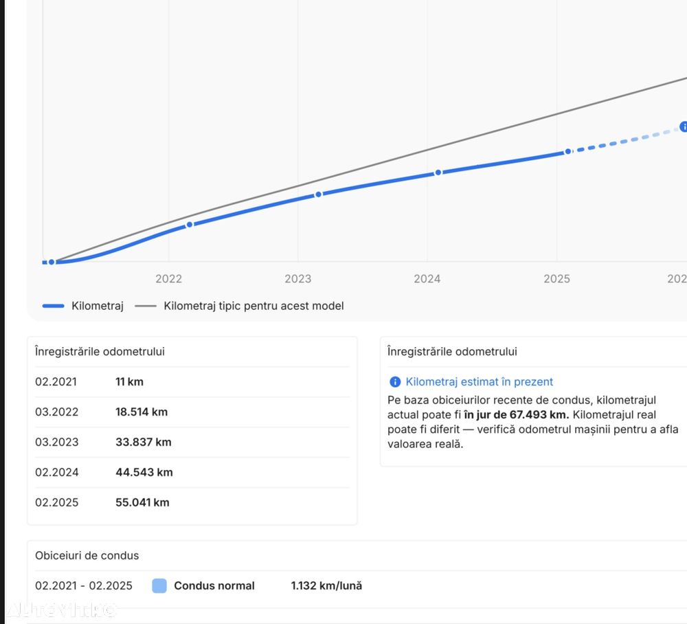Click the Autovit.ro watermark logo
This screenshot has width=687, height=624.
tap(62, 610)
